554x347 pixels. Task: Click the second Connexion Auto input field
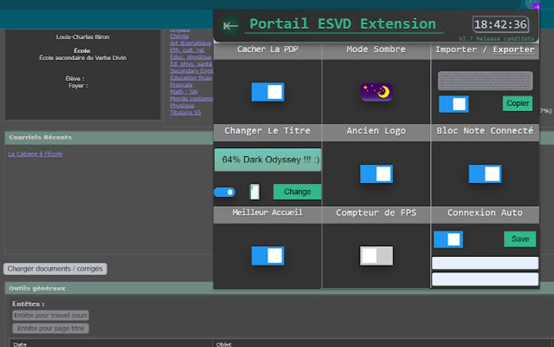pyautogui.click(x=485, y=279)
